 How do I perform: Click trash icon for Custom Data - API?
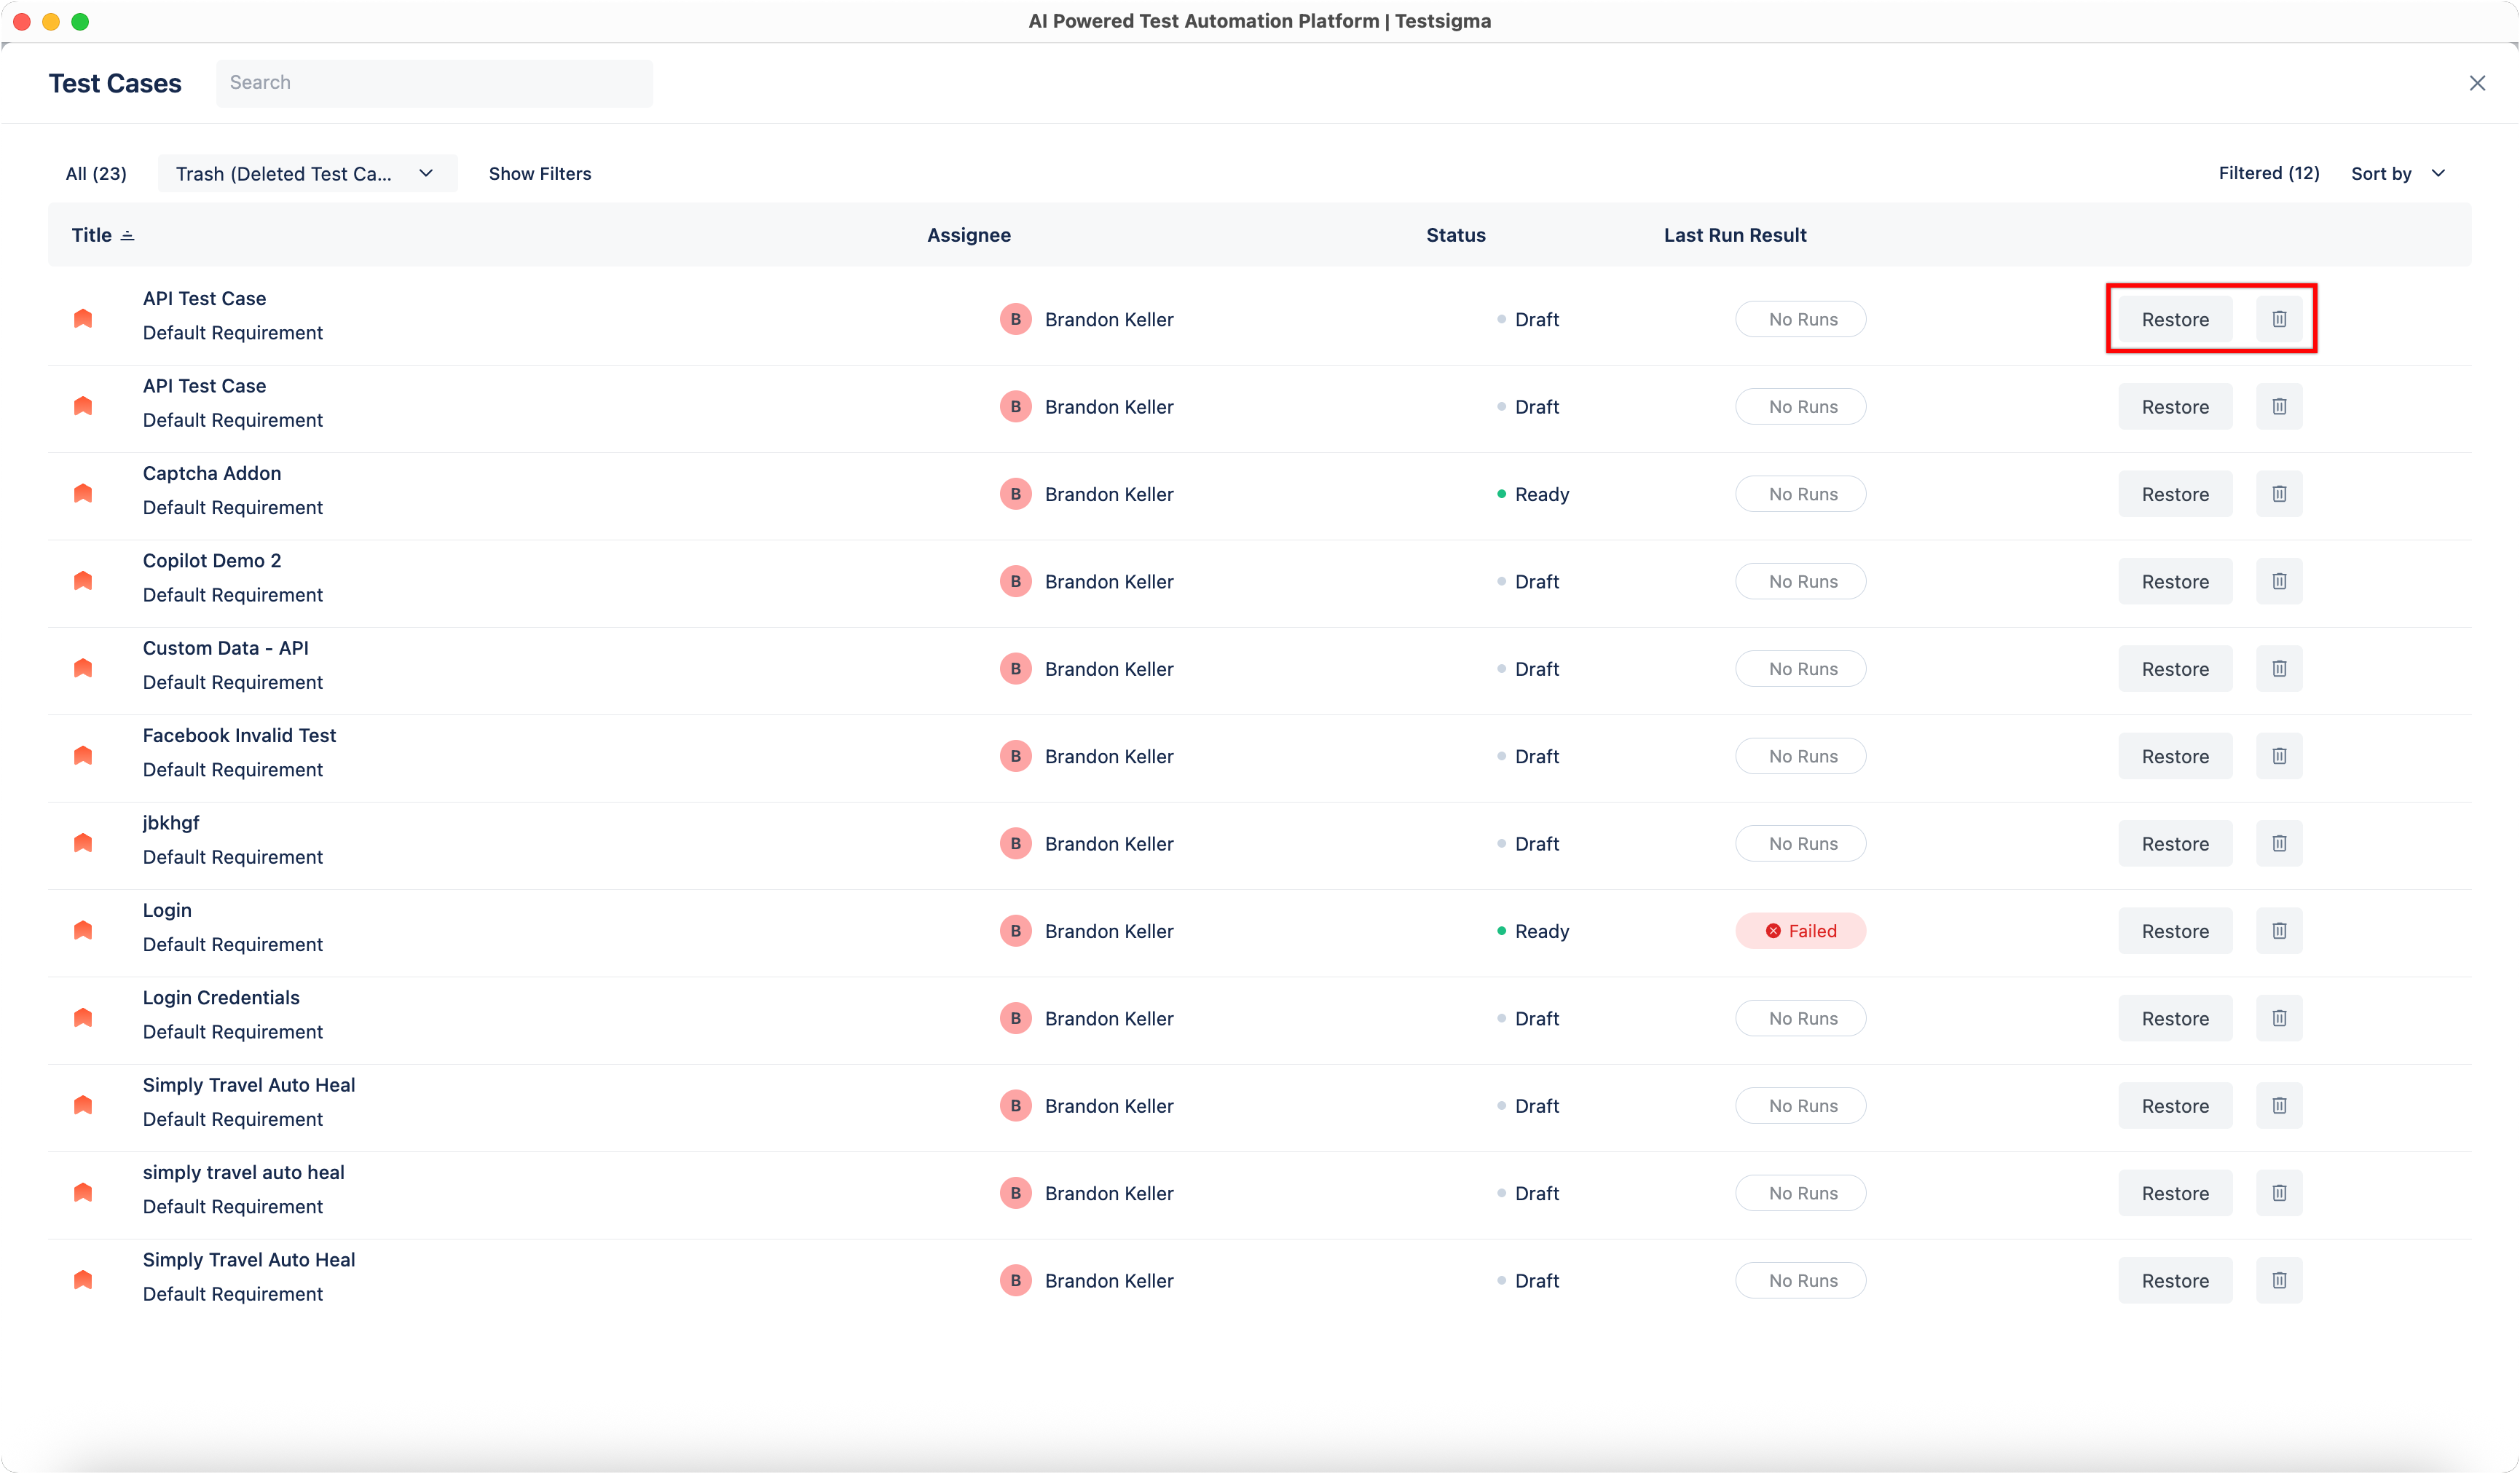click(2278, 669)
